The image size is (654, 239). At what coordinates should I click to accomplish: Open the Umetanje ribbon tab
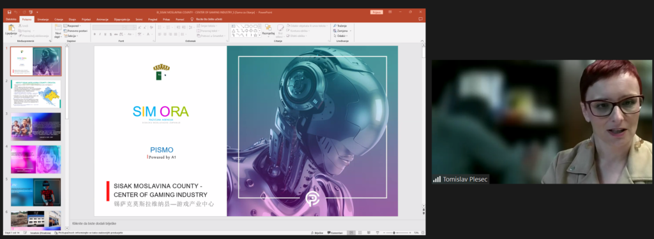43,19
